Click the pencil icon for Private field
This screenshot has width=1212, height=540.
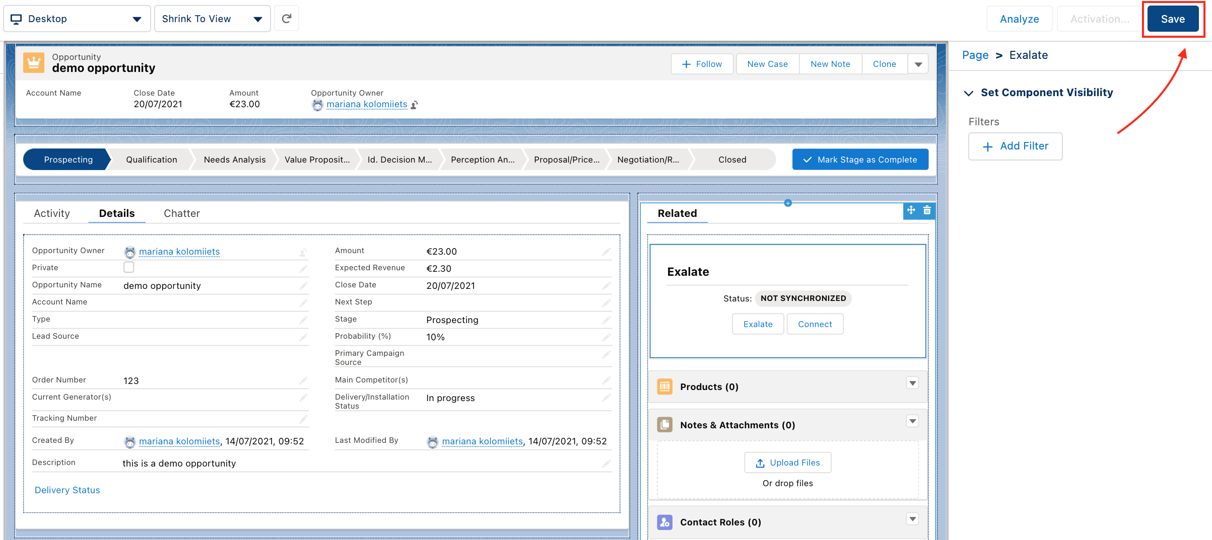303,269
